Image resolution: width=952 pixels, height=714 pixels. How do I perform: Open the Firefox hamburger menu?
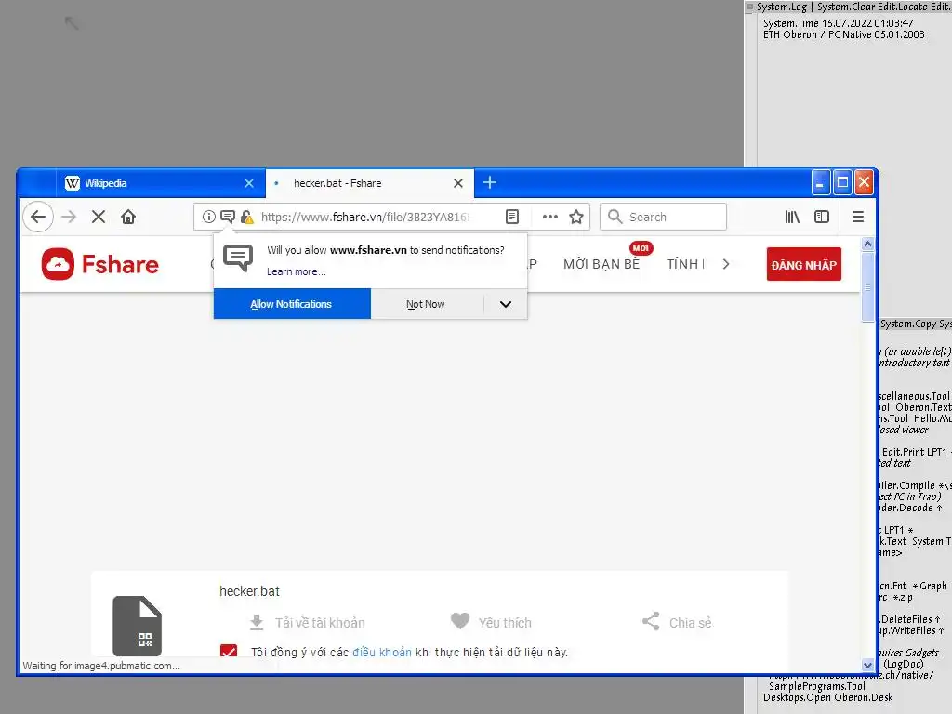pyautogui.click(x=858, y=217)
